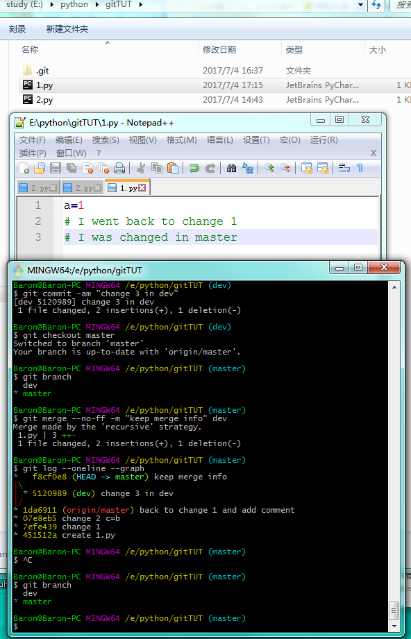Click the Paste clipboard icon
Viewport: 411px width, 639px height.
click(x=173, y=168)
